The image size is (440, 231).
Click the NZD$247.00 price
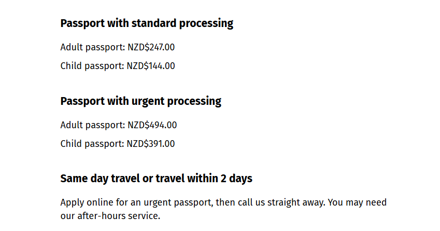coord(151,47)
